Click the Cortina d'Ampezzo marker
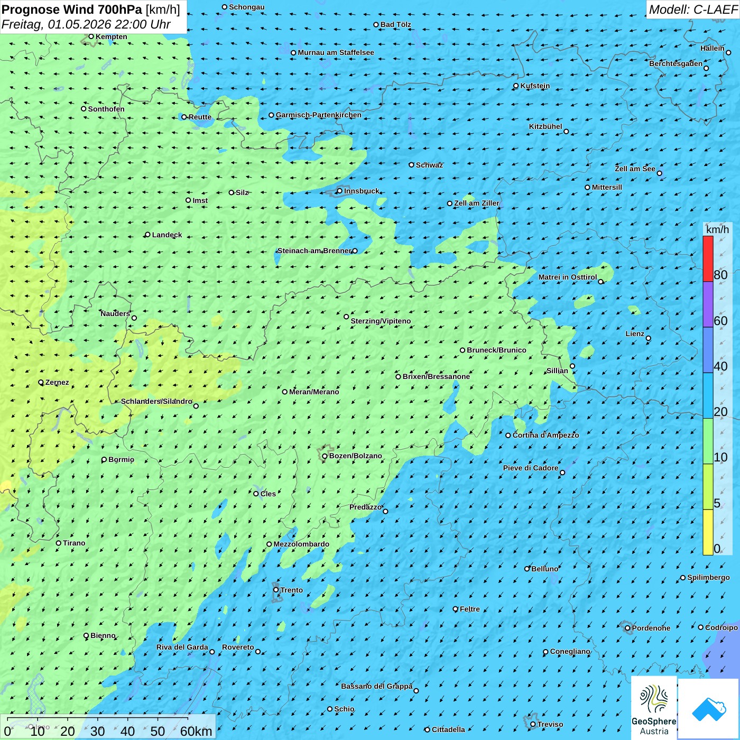This screenshot has width=740, height=740. (x=508, y=436)
